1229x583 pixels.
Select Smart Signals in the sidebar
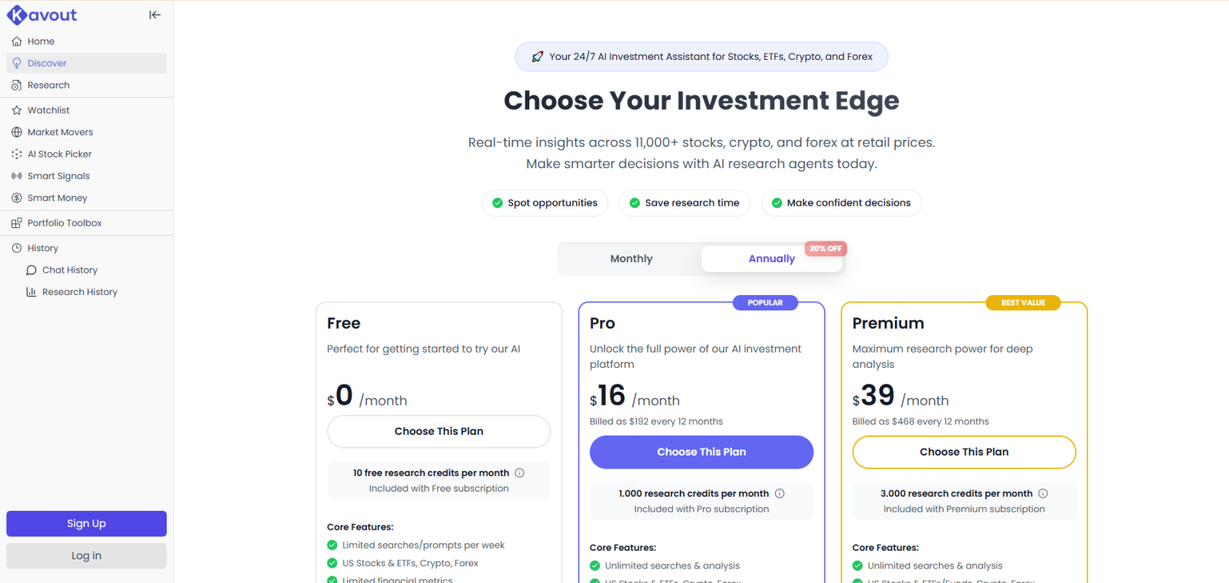coord(58,175)
